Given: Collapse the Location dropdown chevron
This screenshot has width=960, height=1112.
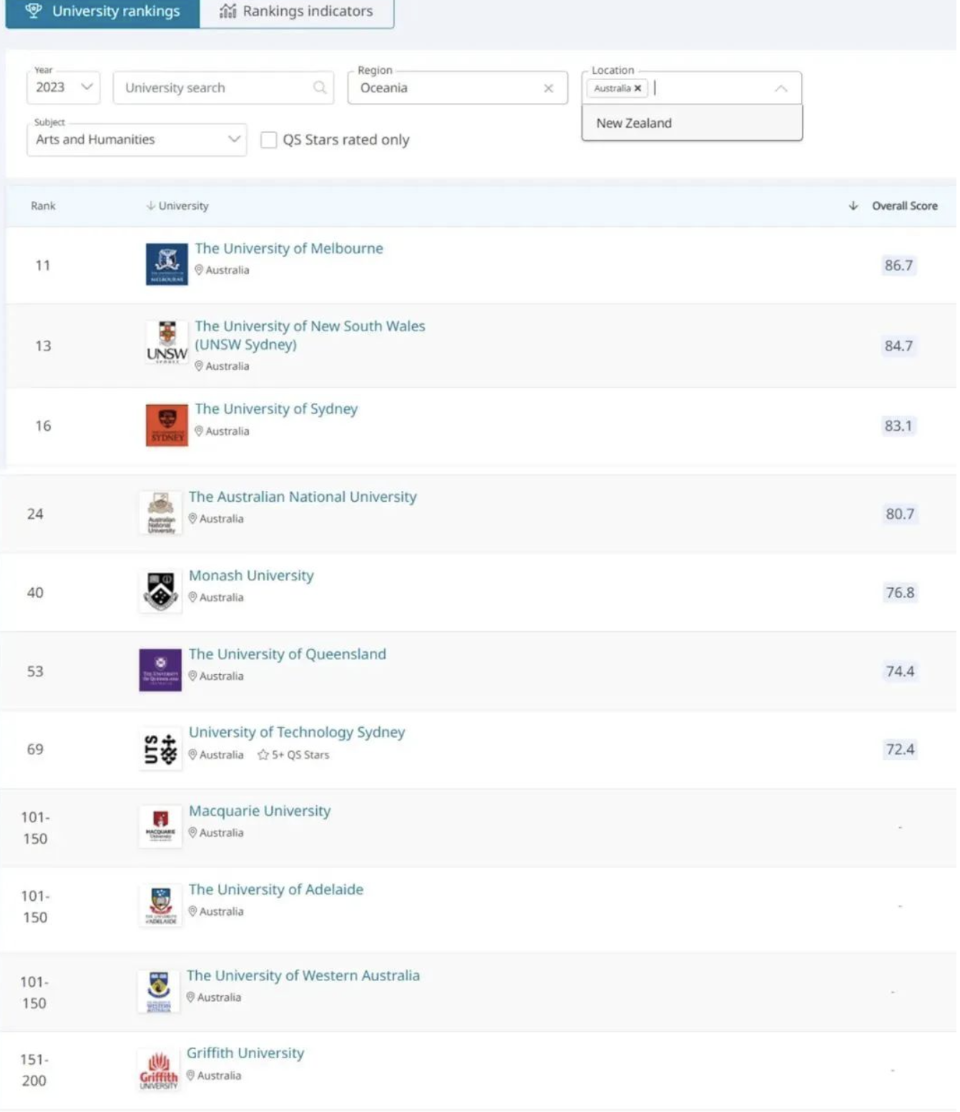Looking at the screenshot, I should point(781,89).
